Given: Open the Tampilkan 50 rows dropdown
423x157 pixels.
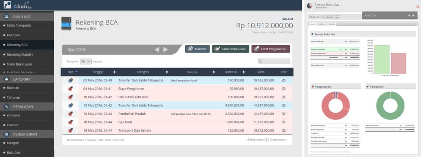Looking at the screenshot, I should (86, 61).
